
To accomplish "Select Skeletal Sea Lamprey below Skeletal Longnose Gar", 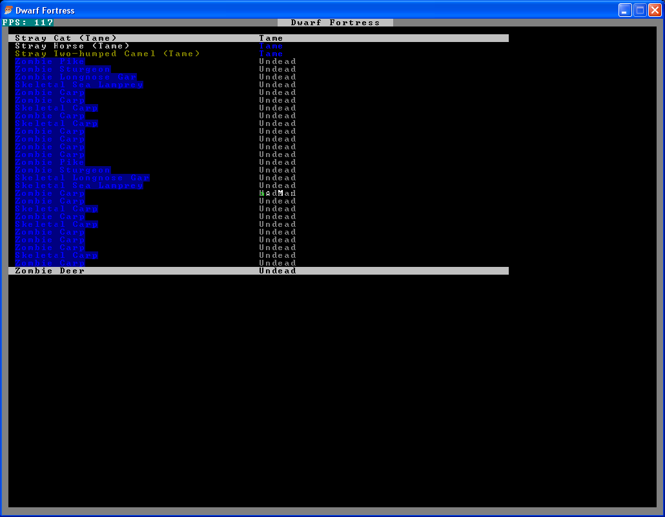I will tap(79, 185).
